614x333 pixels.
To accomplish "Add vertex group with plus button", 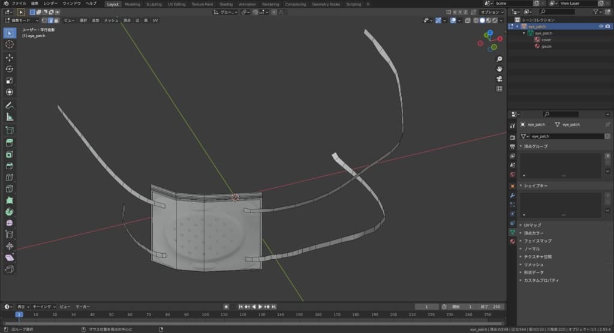I will pos(607,155).
